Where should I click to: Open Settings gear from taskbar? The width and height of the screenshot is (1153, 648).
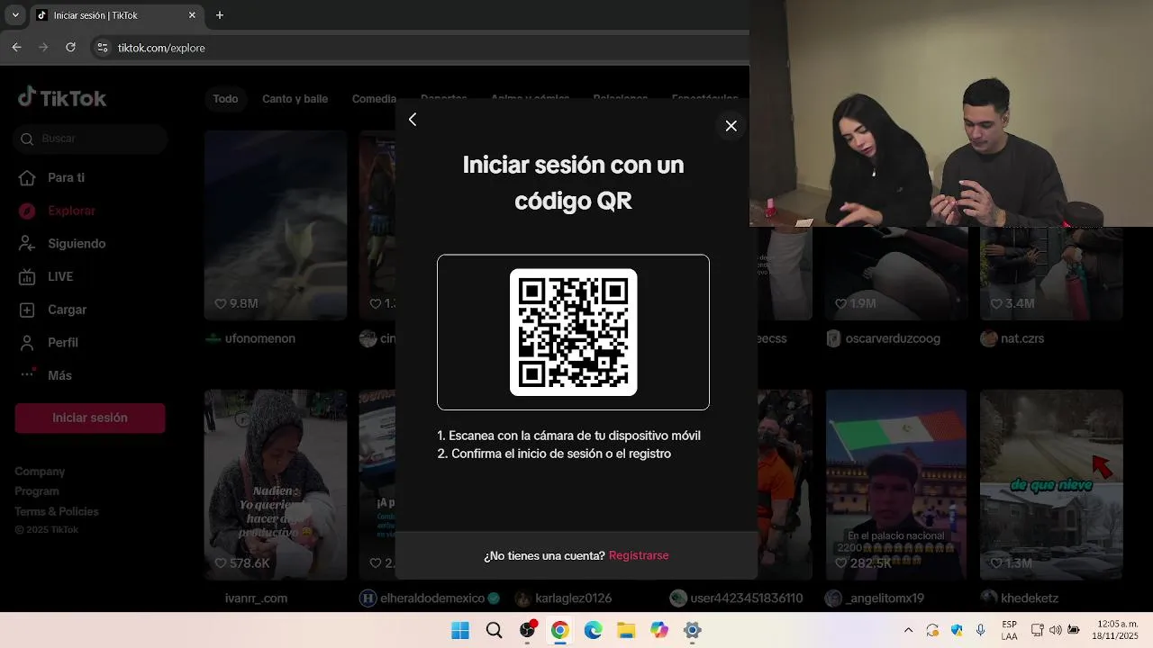tap(692, 630)
